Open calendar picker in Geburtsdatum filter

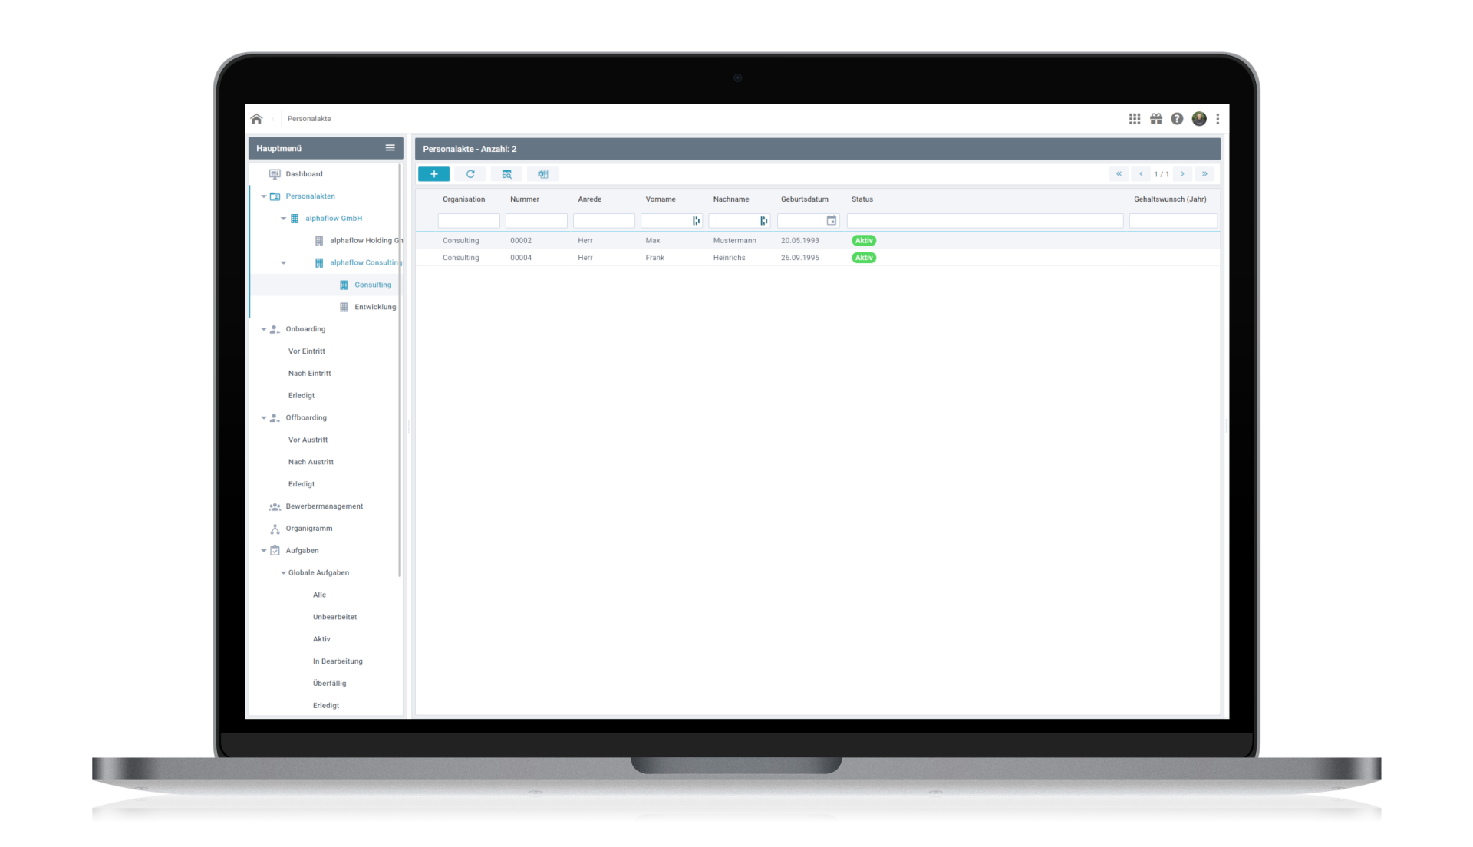pyautogui.click(x=831, y=221)
